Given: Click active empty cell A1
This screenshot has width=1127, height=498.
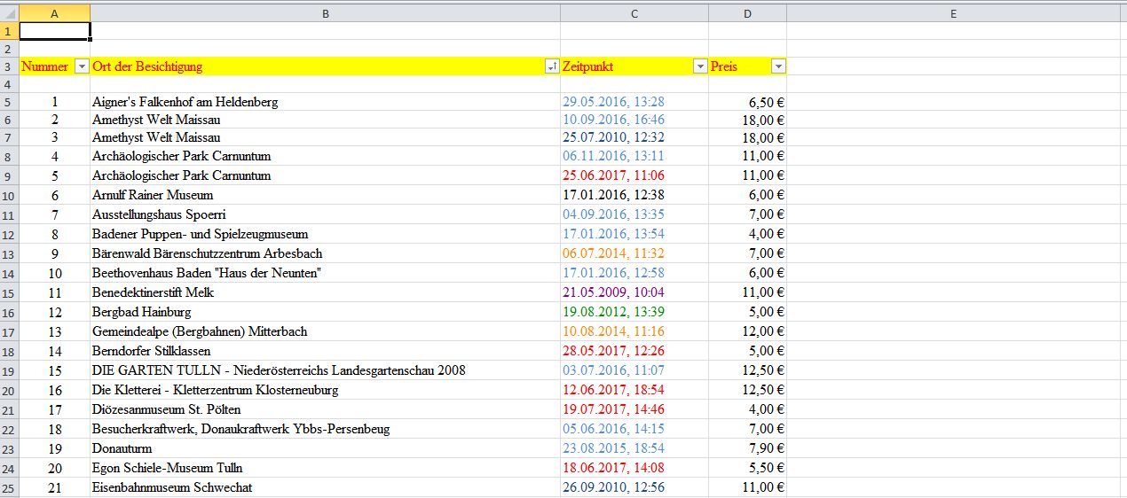Looking at the screenshot, I should tap(54, 31).
